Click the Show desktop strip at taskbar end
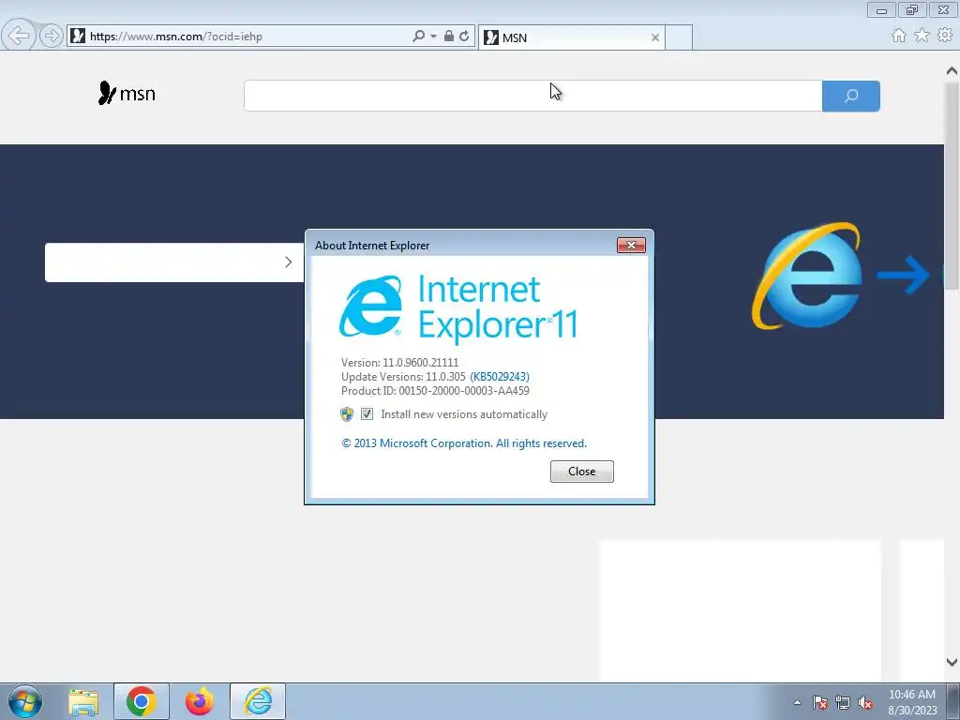Viewport: 960px width, 720px height. tap(952, 702)
